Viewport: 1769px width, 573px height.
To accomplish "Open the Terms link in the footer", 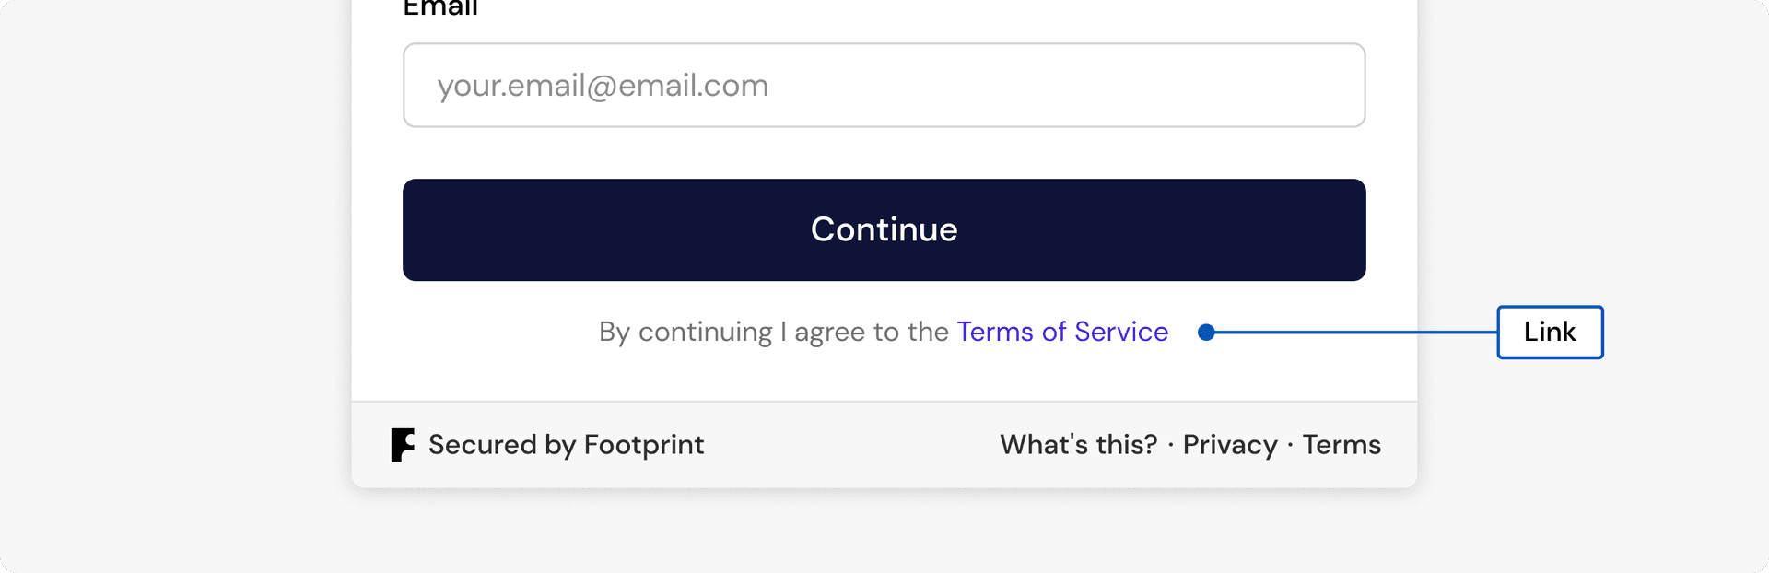I will 1341,445.
